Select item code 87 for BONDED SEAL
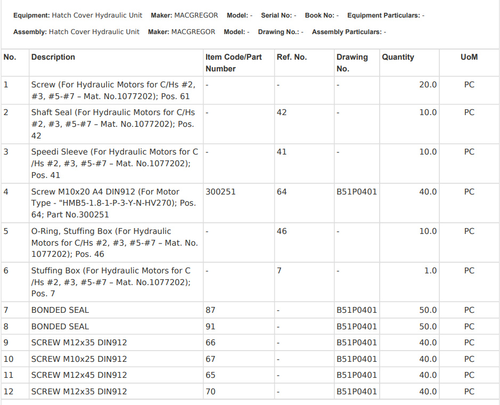Viewport: 500px width, 405px height. (x=210, y=310)
